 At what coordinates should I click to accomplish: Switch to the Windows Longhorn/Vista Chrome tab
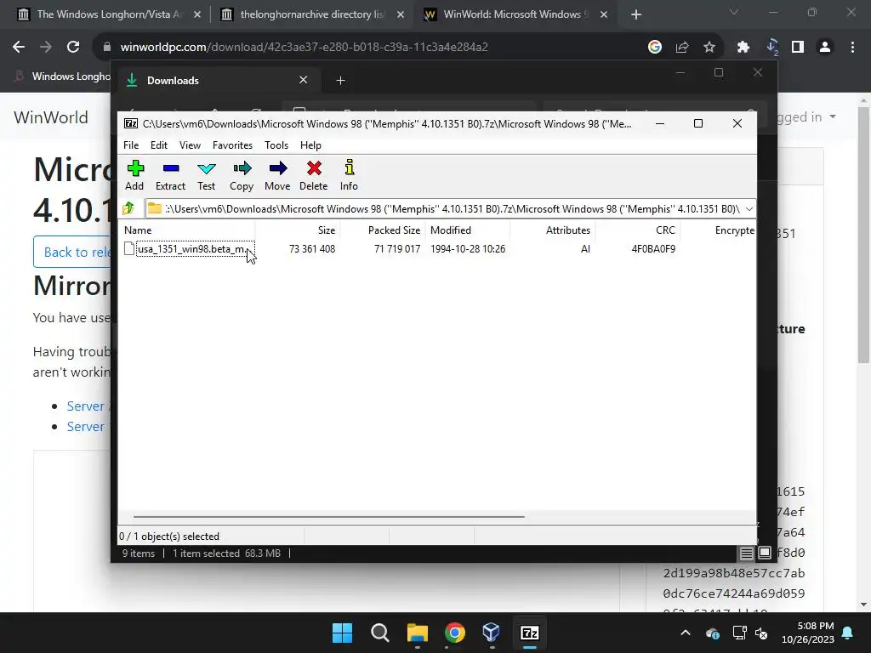pos(109,14)
